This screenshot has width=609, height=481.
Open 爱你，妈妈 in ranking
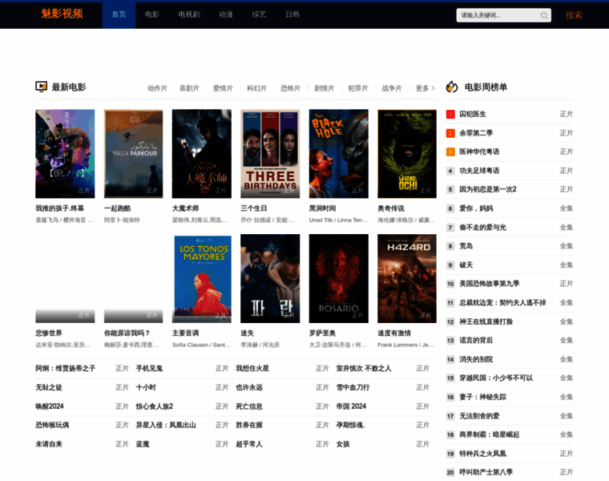476,208
